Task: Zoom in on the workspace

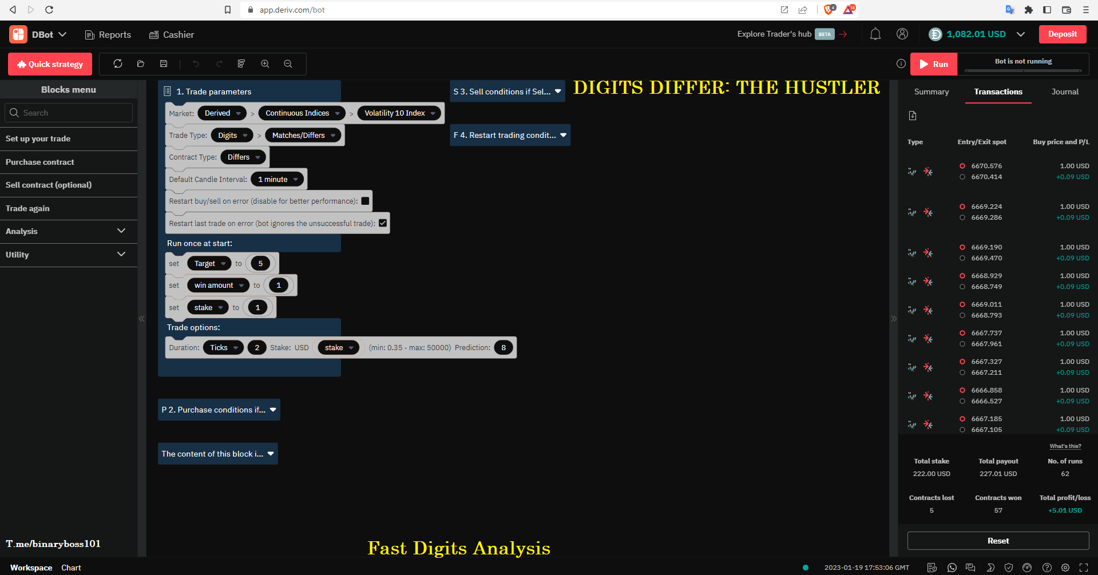Action: [265, 64]
